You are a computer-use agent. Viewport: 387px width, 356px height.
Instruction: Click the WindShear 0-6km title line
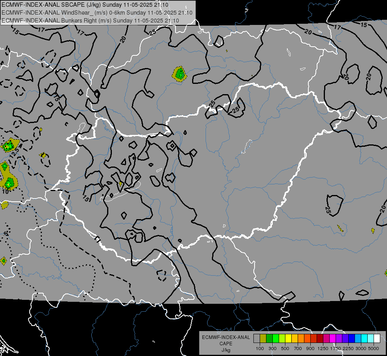pyautogui.click(x=97, y=13)
